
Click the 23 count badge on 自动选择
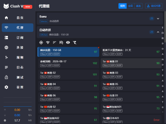point(152,32)
